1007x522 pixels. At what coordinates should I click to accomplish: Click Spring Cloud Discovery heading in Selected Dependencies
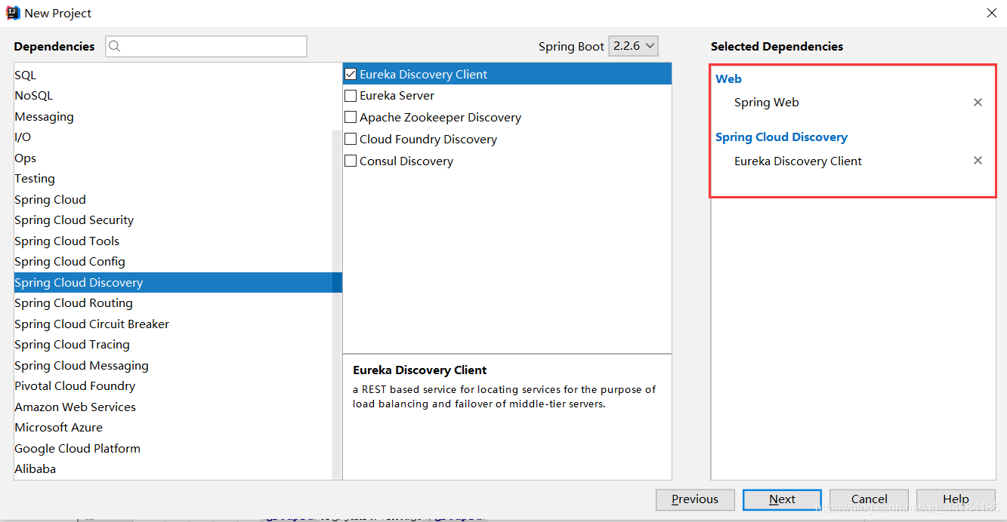pyautogui.click(x=781, y=137)
